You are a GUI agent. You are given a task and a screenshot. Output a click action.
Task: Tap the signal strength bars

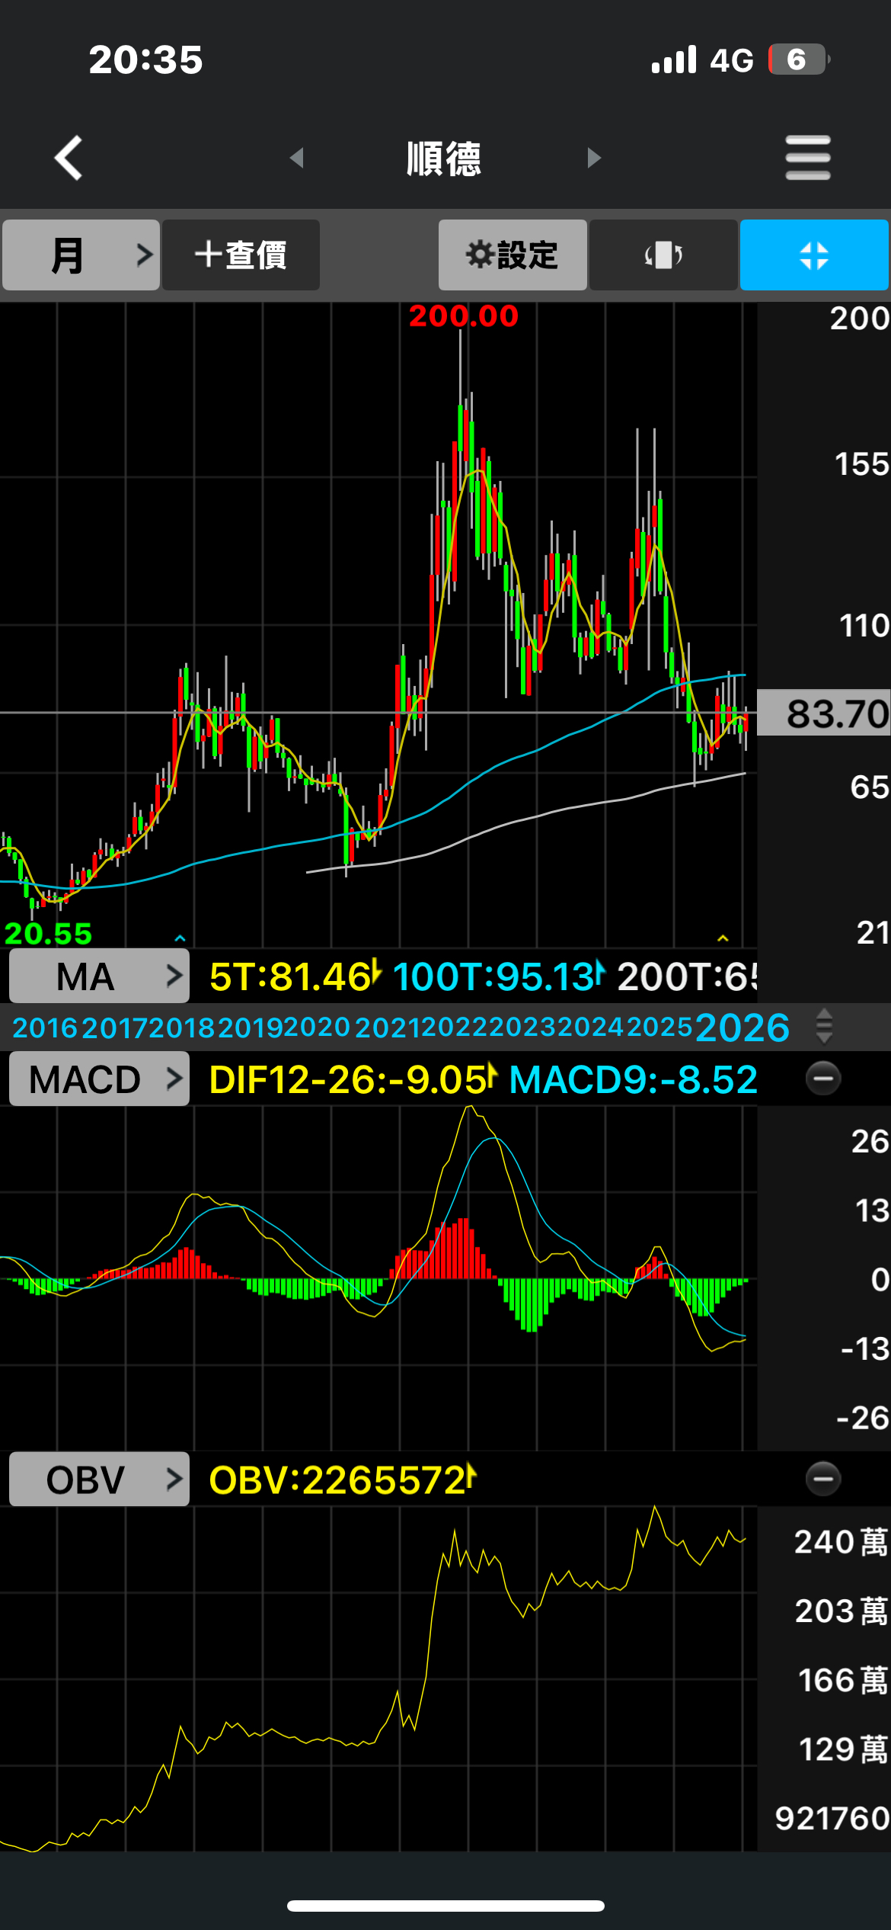pyautogui.click(x=674, y=59)
